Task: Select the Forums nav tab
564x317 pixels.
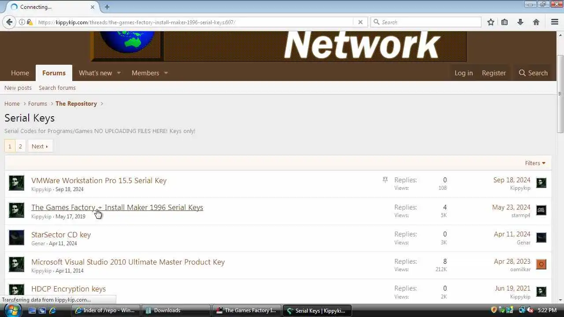Action: [54, 73]
